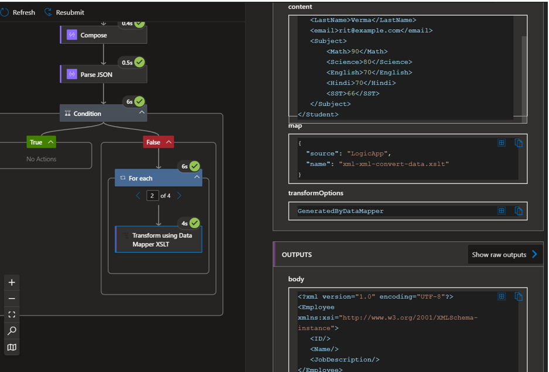Expand body output with grid icon
The image size is (549, 372).
502,296
